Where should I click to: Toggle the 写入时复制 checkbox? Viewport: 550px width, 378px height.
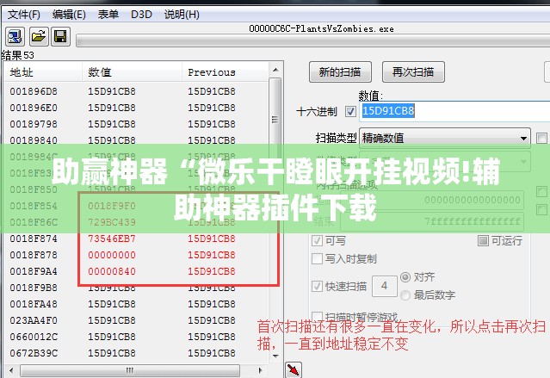click(x=317, y=259)
